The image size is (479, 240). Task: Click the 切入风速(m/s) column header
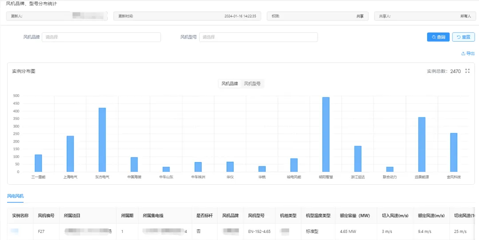click(x=395, y=216)
